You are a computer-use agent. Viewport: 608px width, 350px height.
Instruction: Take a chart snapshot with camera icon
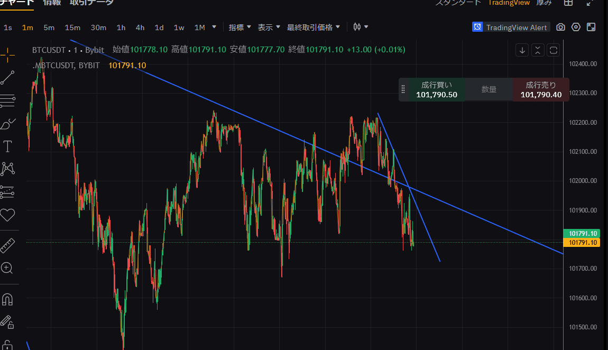561,27
